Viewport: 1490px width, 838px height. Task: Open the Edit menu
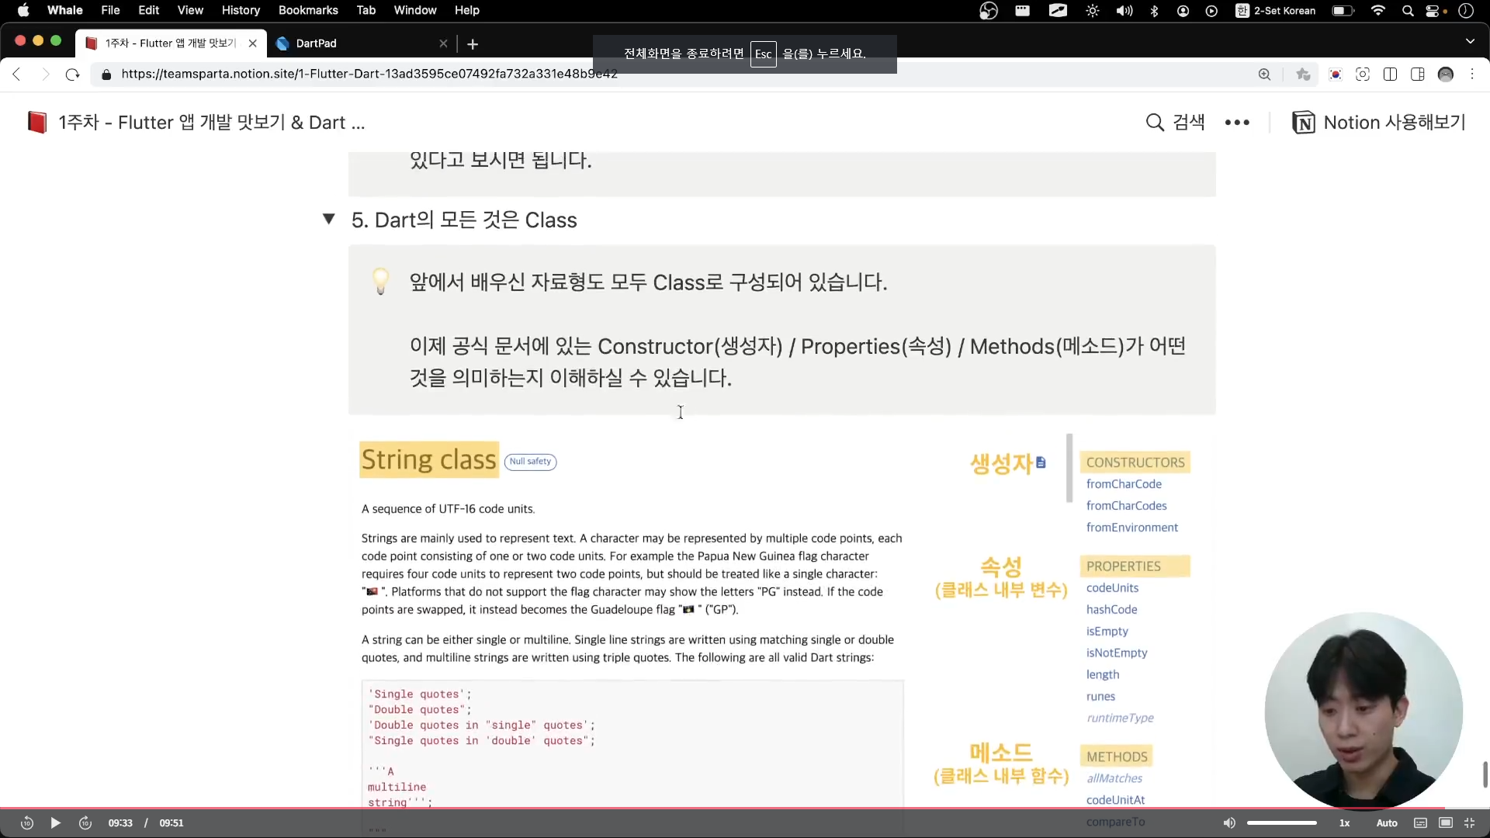[148, 10]
